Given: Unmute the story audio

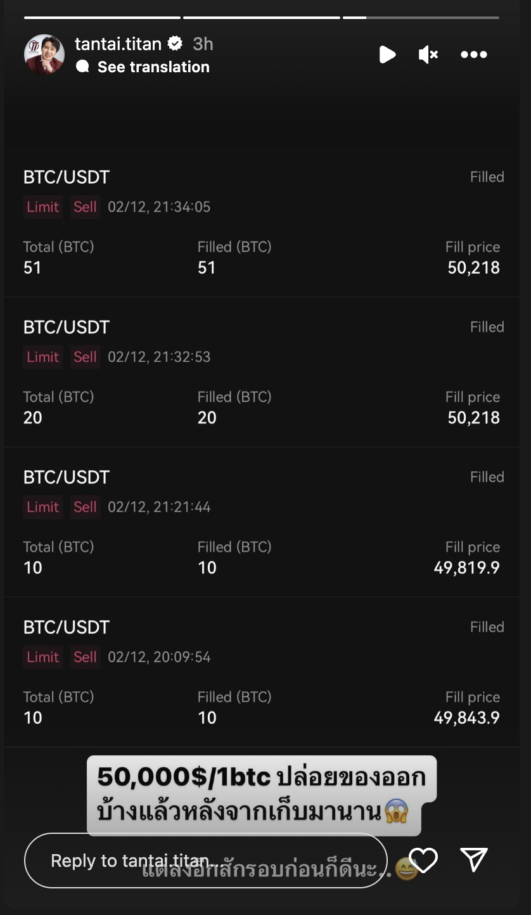Looking at the screenshot, I should (x=428, y=55).
